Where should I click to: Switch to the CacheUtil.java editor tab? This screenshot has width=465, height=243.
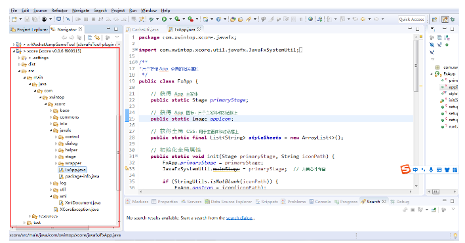tap(142, 29)
